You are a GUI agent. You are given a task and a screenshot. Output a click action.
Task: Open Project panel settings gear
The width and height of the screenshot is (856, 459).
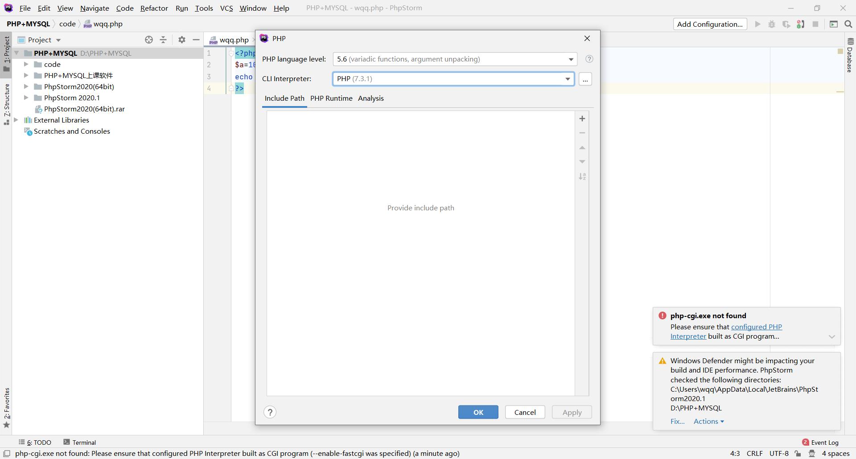(x=181, y=40)
